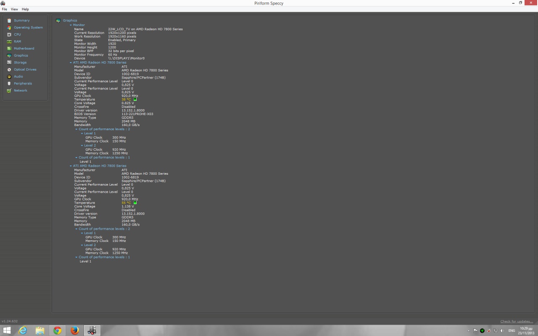Click the version label v1.24.632
Image resolution: width=538 pixels, height=336 pixels.
pyautogui.click(x=10, y=321)
